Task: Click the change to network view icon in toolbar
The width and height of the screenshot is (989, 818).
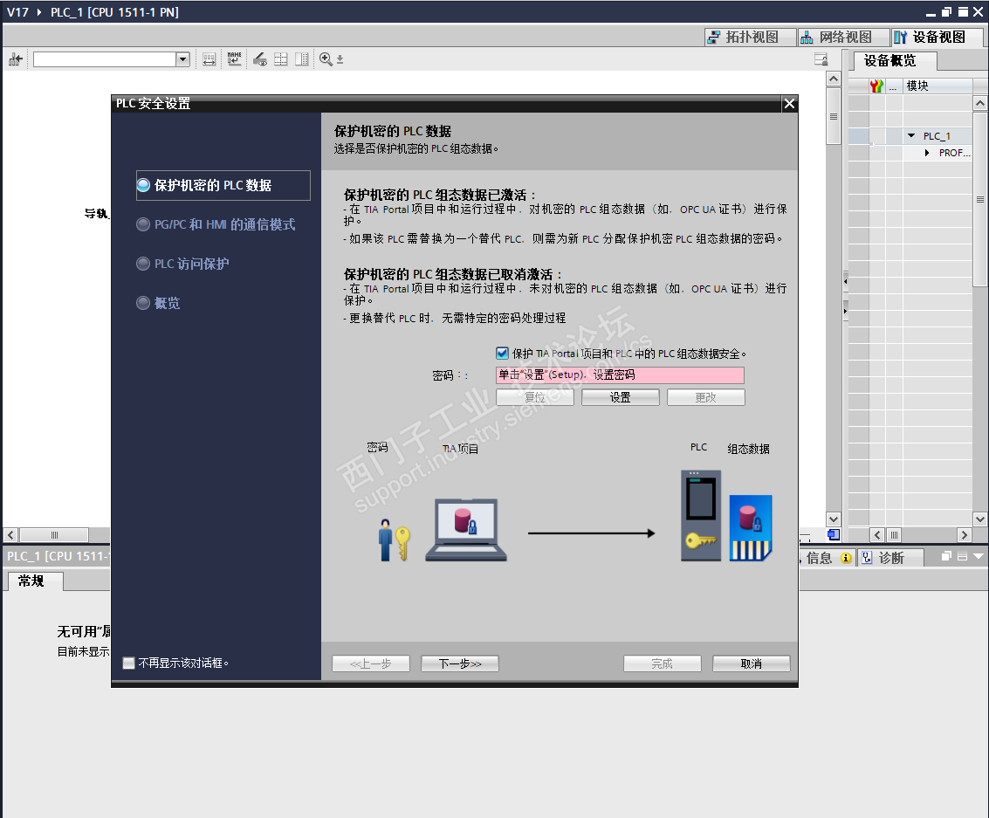Action: point(16,59)
